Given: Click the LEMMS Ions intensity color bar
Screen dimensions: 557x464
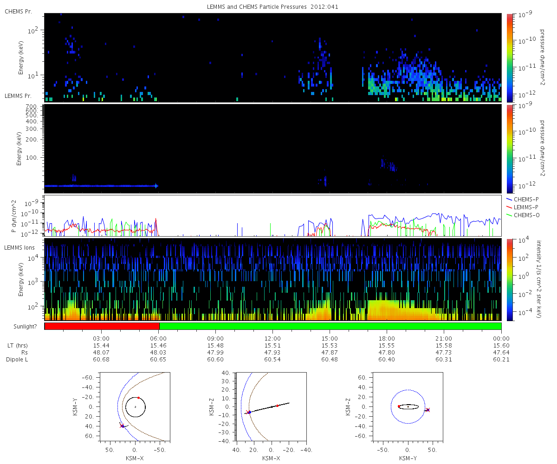Looking at the screenshot, I should 510,279.
